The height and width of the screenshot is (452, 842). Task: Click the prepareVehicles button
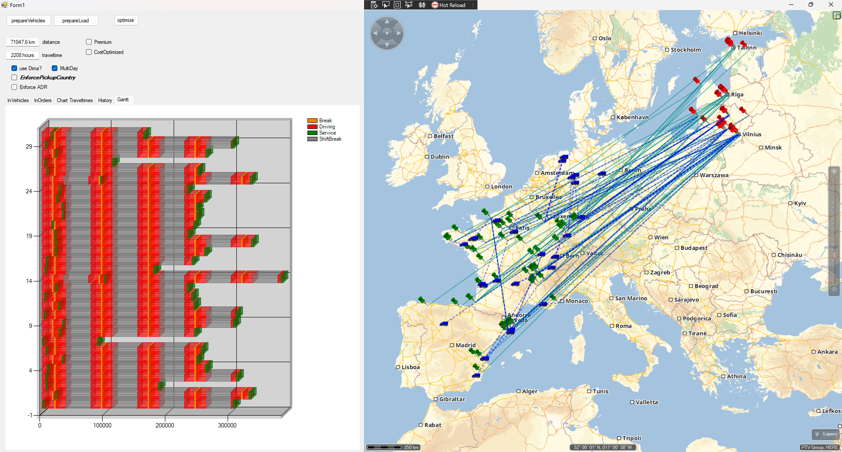[29, 21]
